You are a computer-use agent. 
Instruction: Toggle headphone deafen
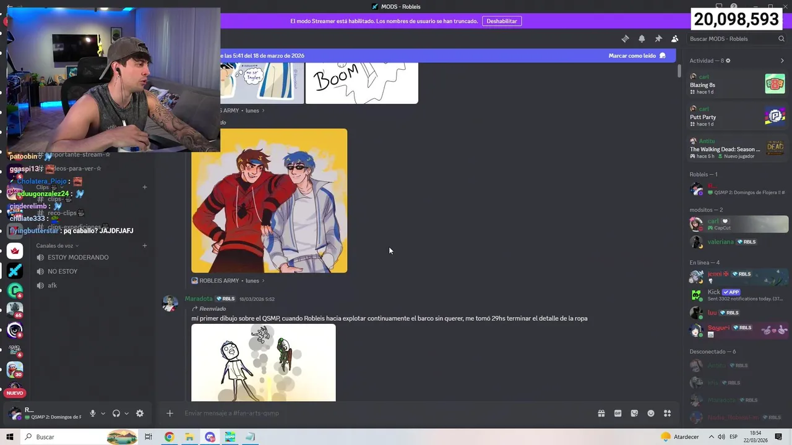pyautogui.click(x=116, y=413)
